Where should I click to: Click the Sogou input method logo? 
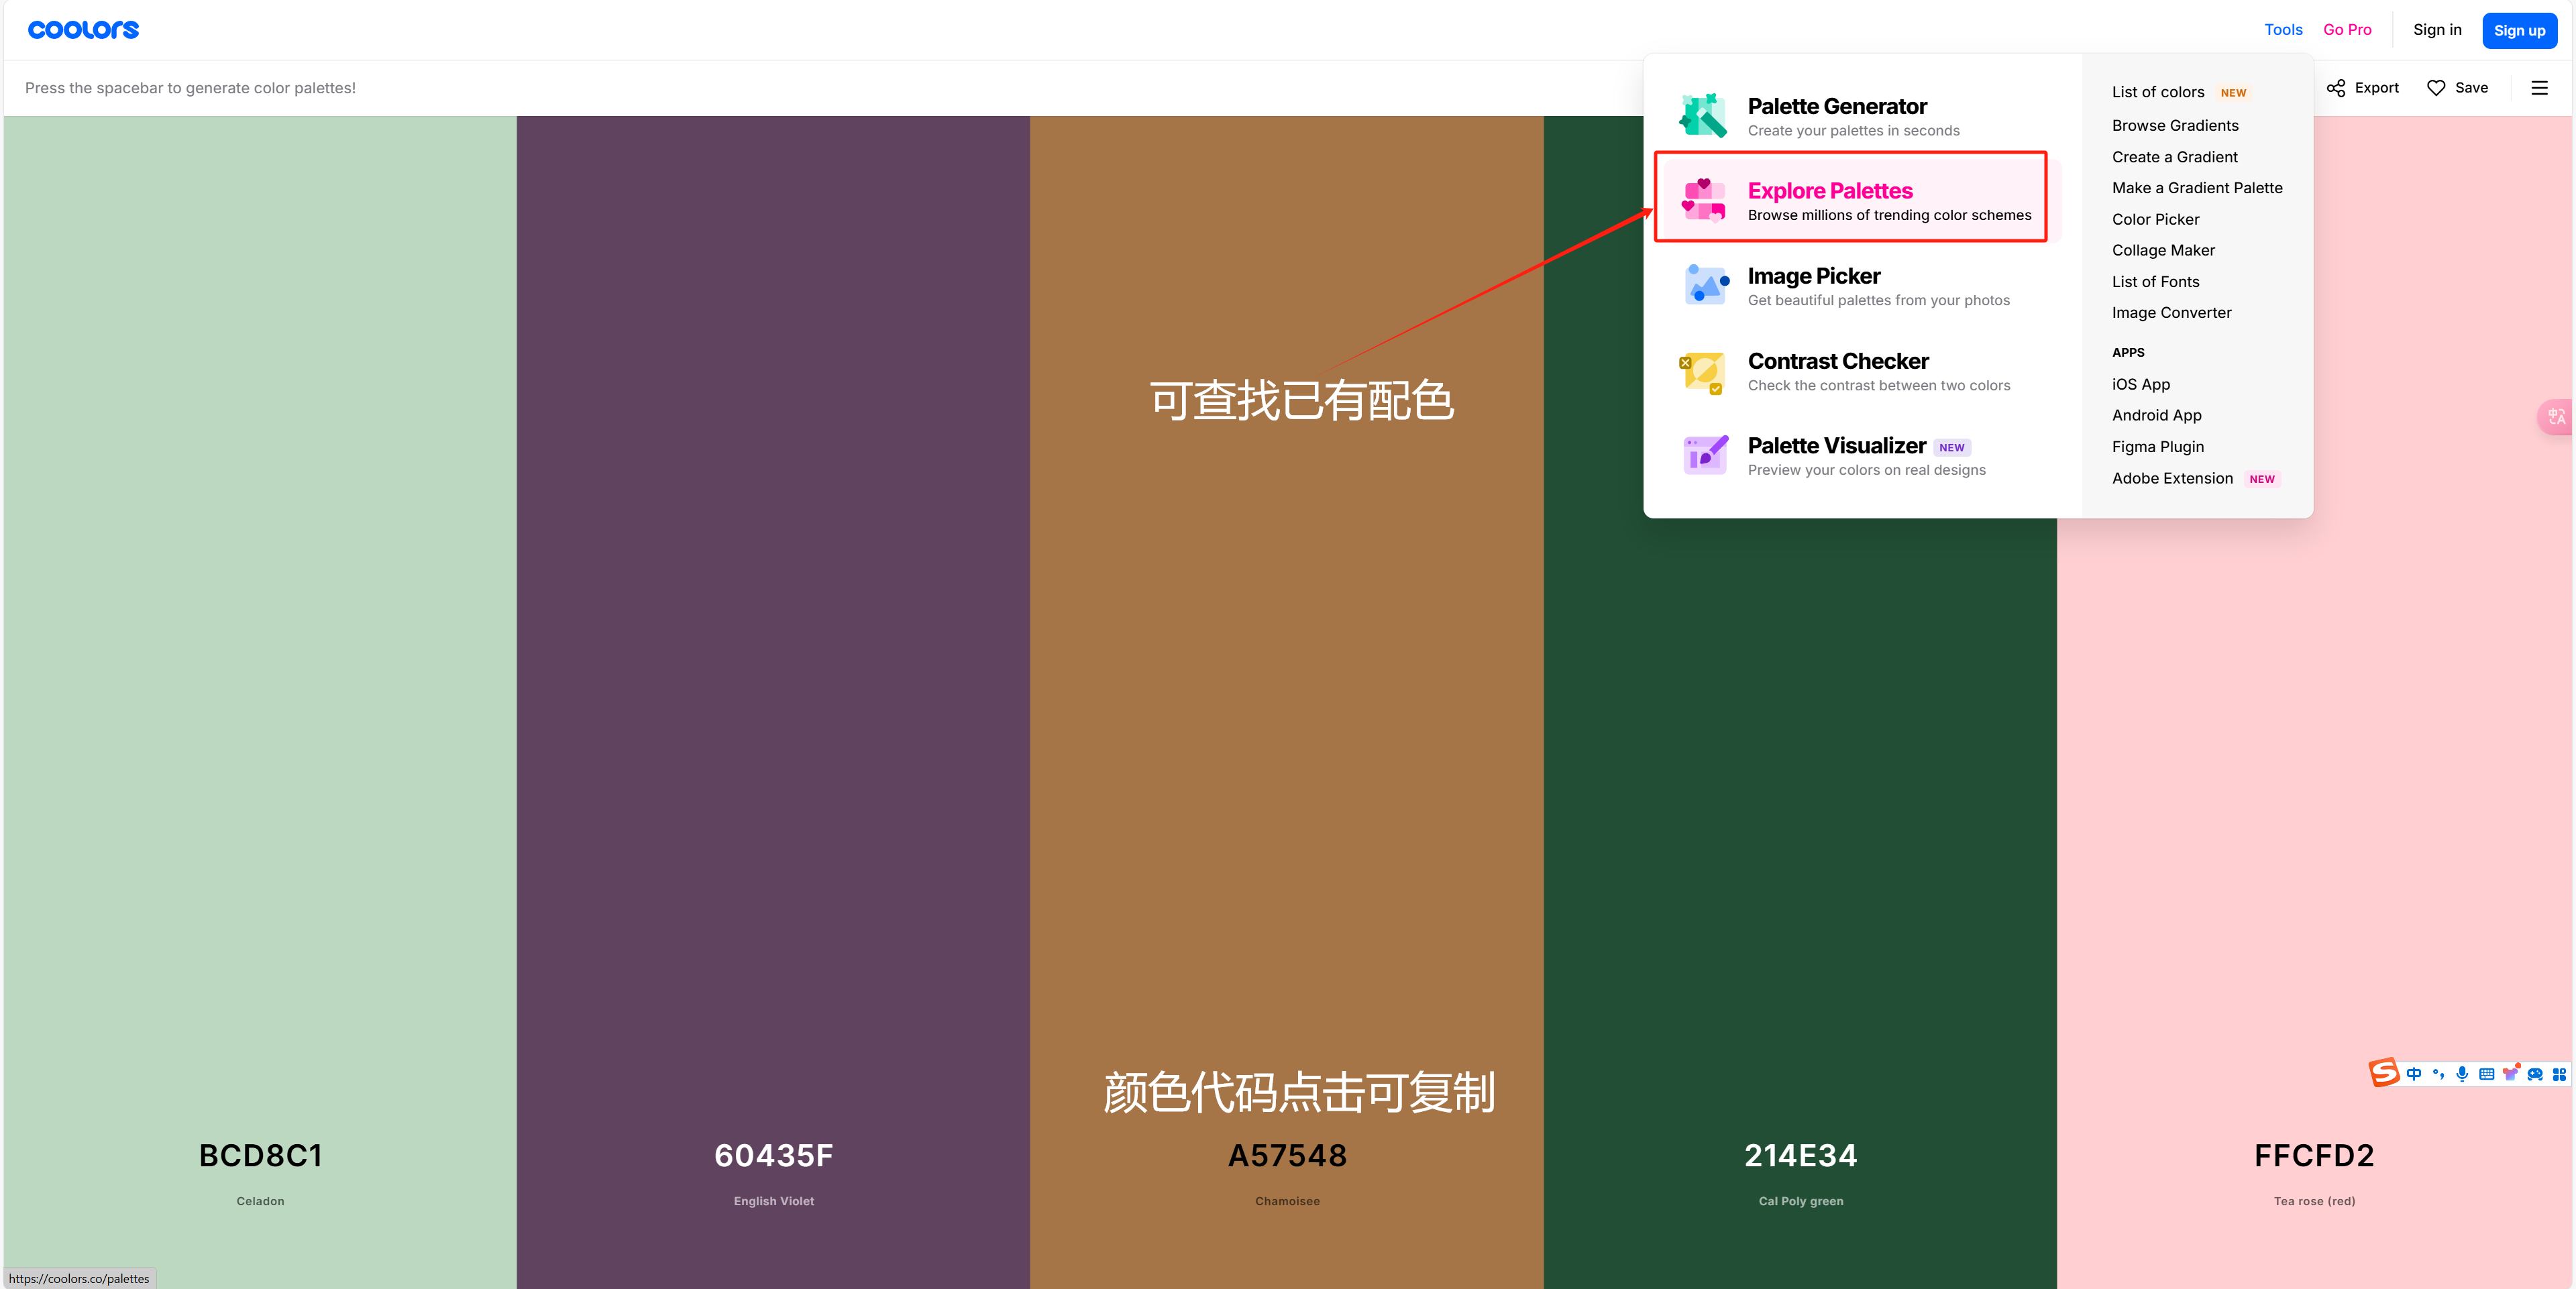point(2384,1073)
